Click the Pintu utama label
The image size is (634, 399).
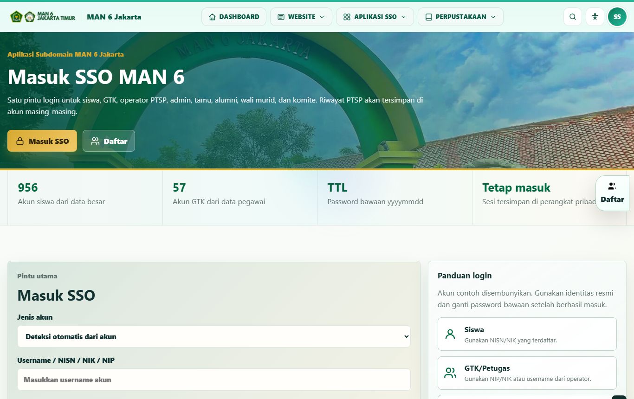[37, 276]
